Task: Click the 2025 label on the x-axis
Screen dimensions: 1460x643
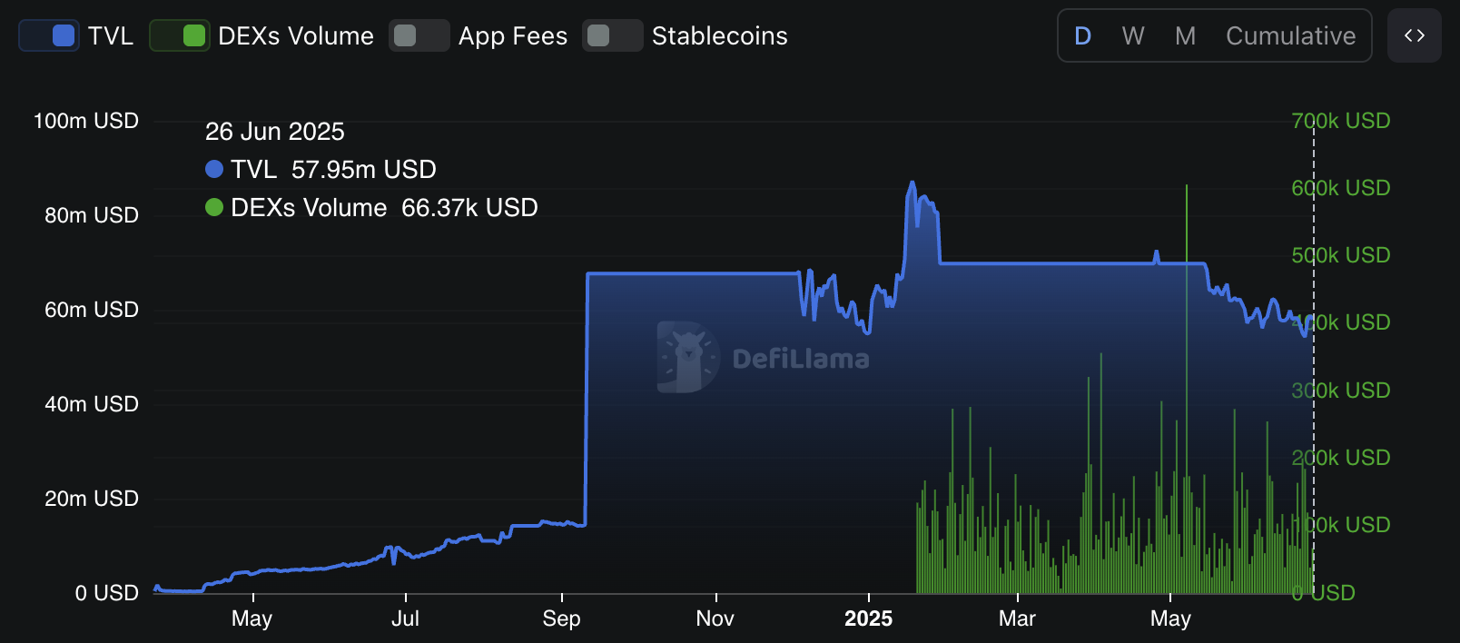Action: pos(868,618)
